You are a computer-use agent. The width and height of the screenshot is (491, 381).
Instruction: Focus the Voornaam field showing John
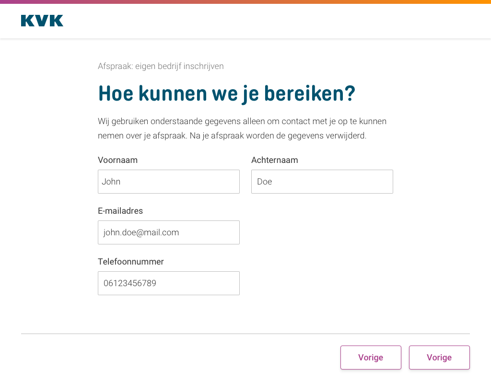coord(169,182)
